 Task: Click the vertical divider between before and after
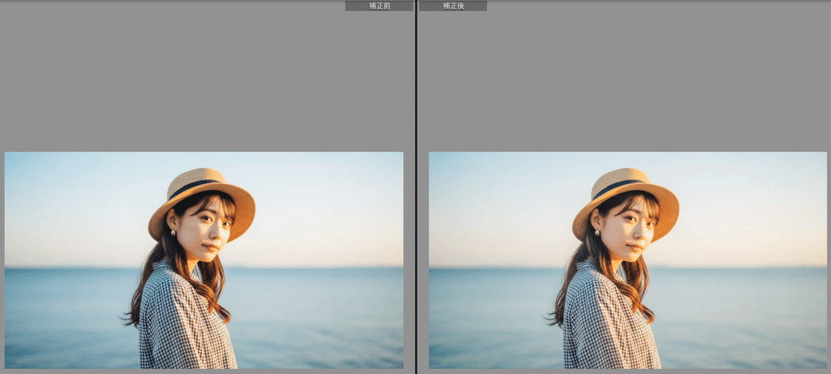click(415, 187)
